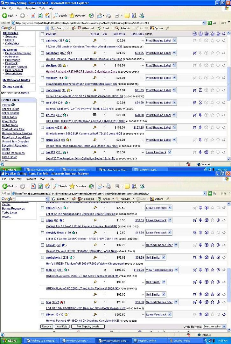231x344 pixels.
Task: Open the Seller Central link under Related Links
Action: [10, 113]
